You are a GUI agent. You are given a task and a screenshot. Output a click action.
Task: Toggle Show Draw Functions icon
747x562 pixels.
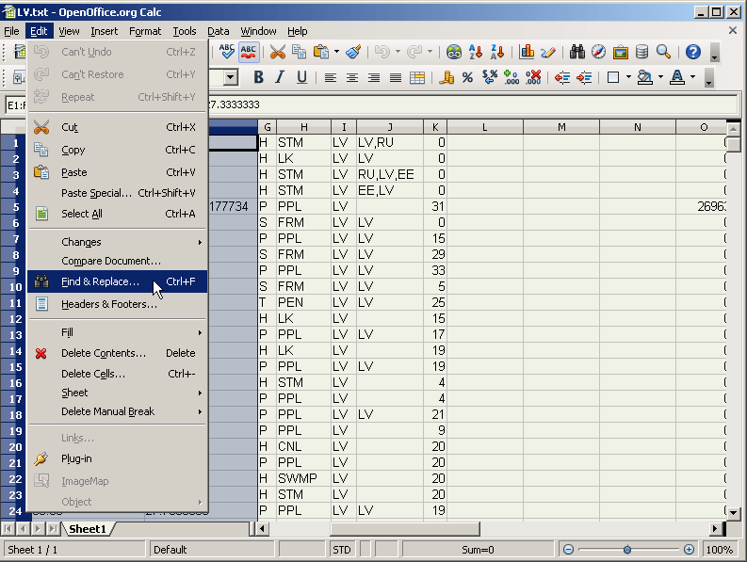point(548,52)
